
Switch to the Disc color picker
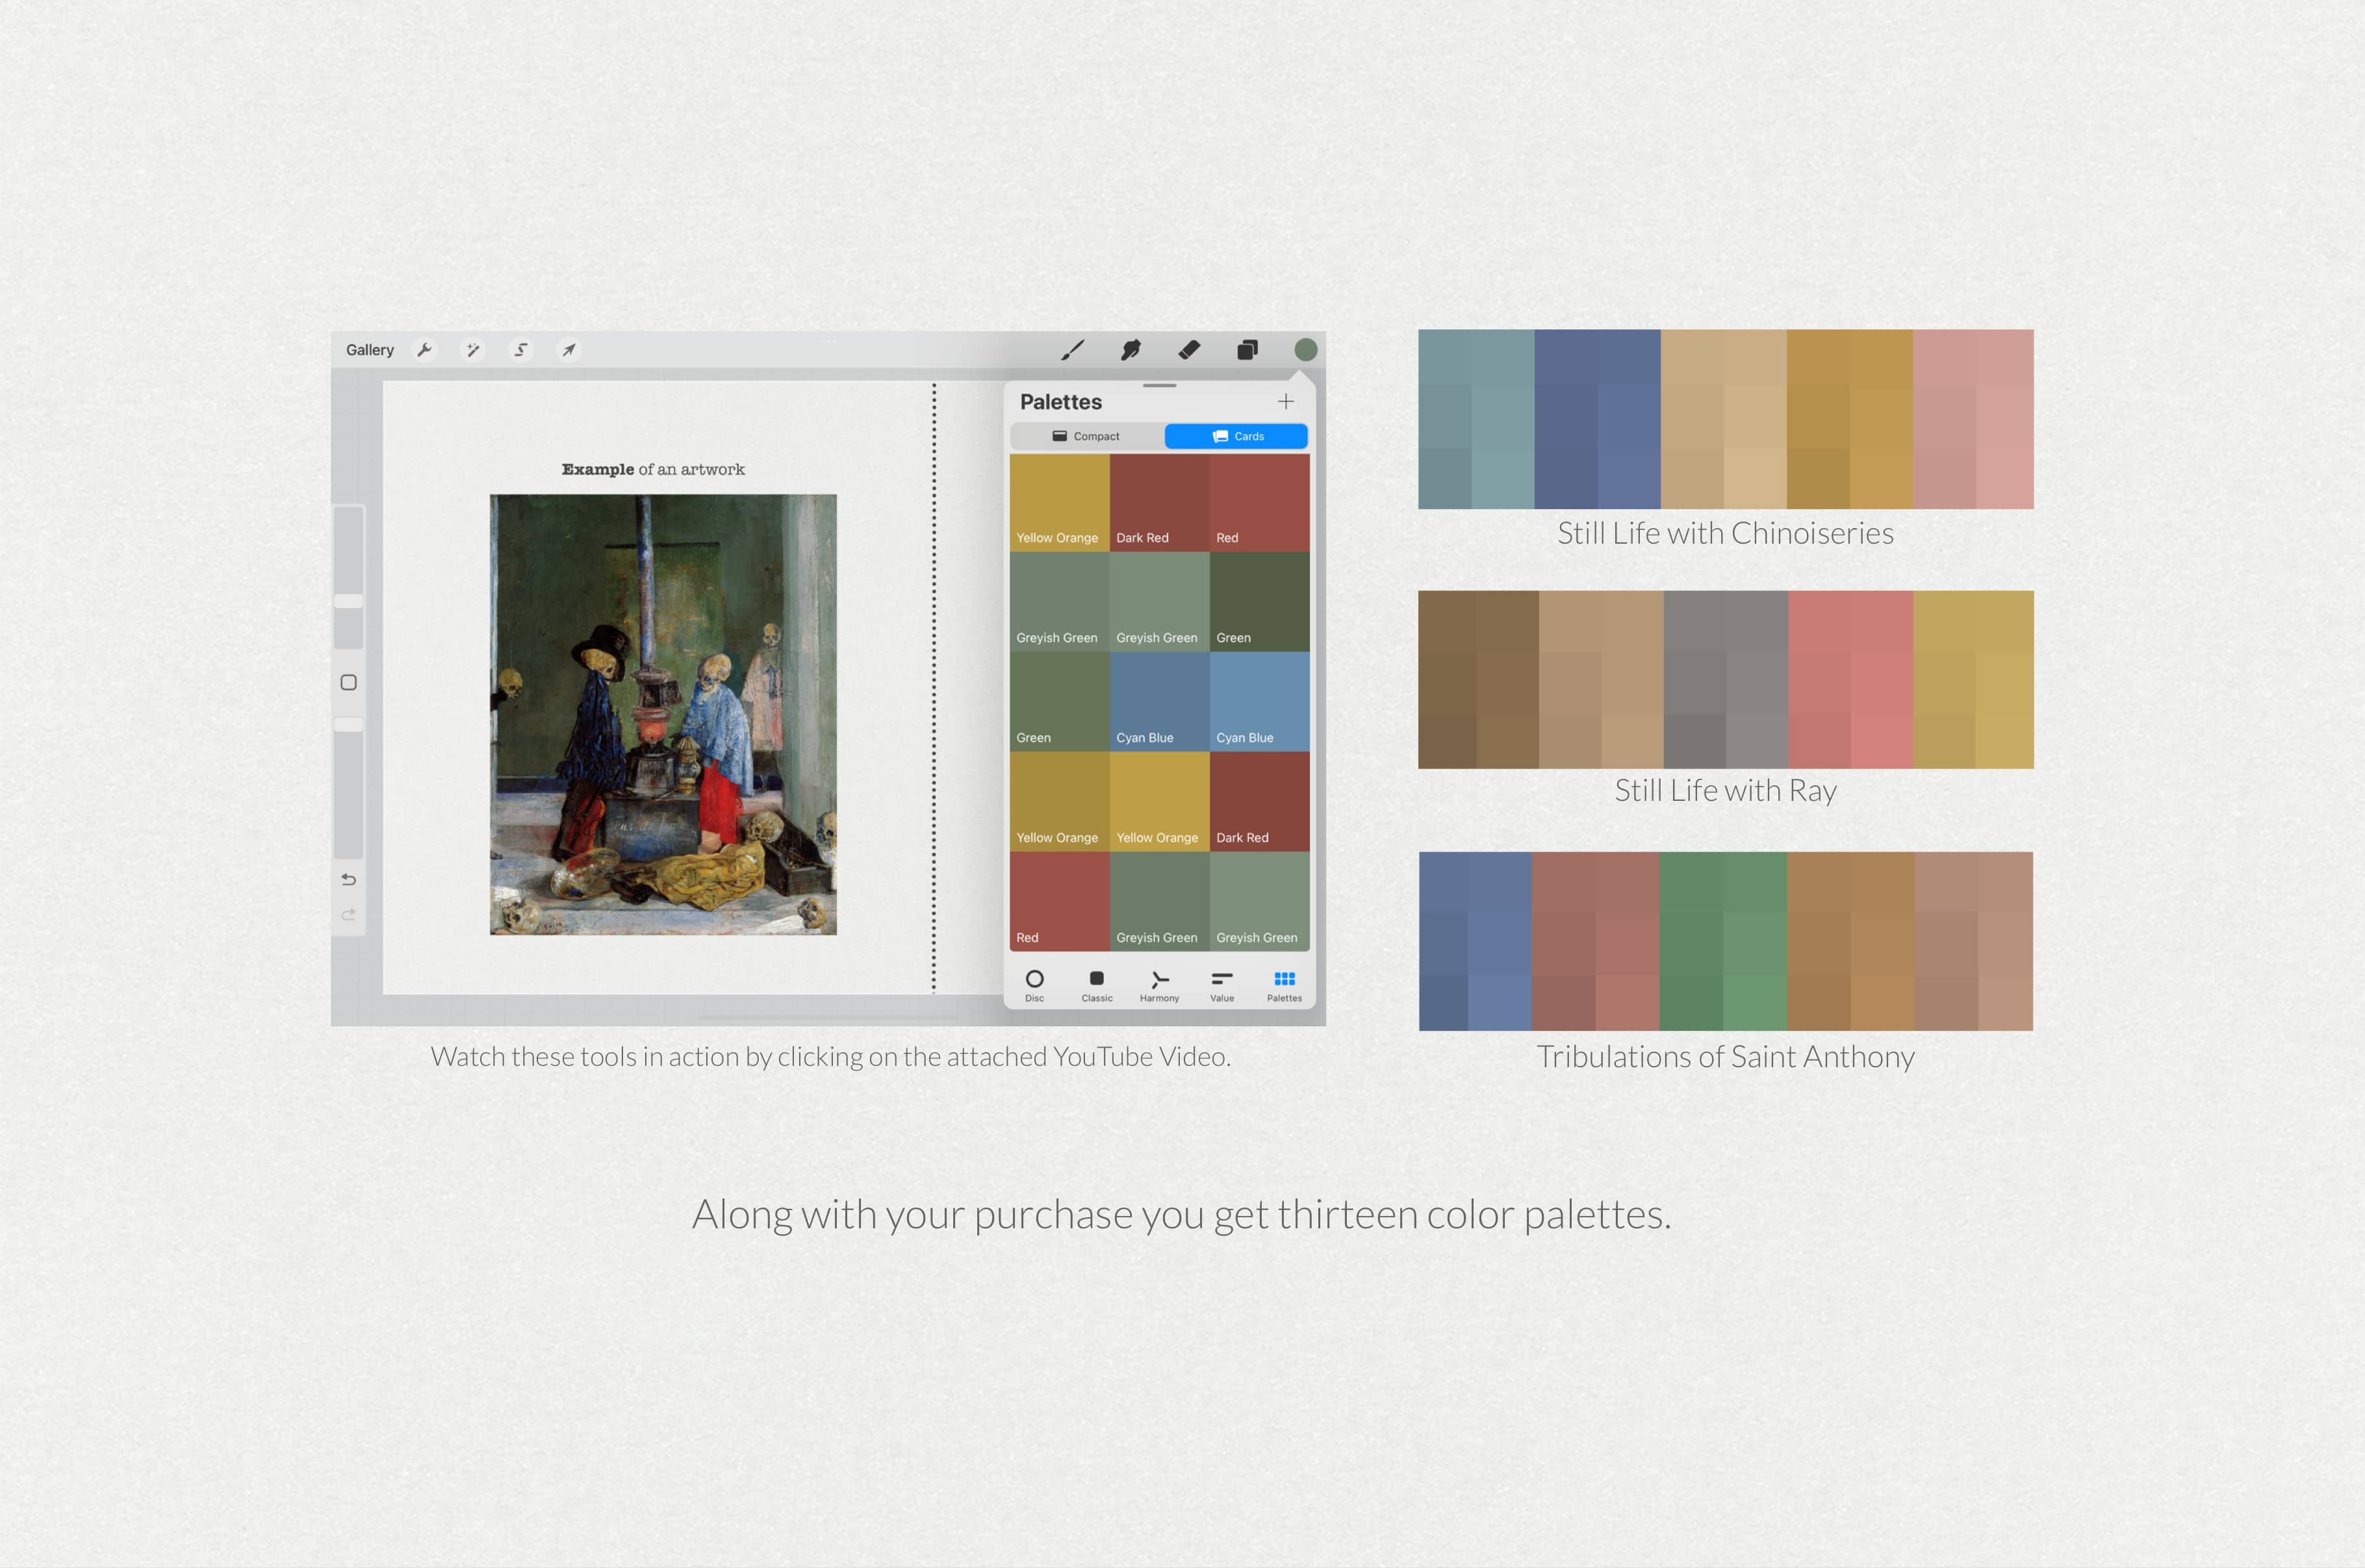[1035, 985]
